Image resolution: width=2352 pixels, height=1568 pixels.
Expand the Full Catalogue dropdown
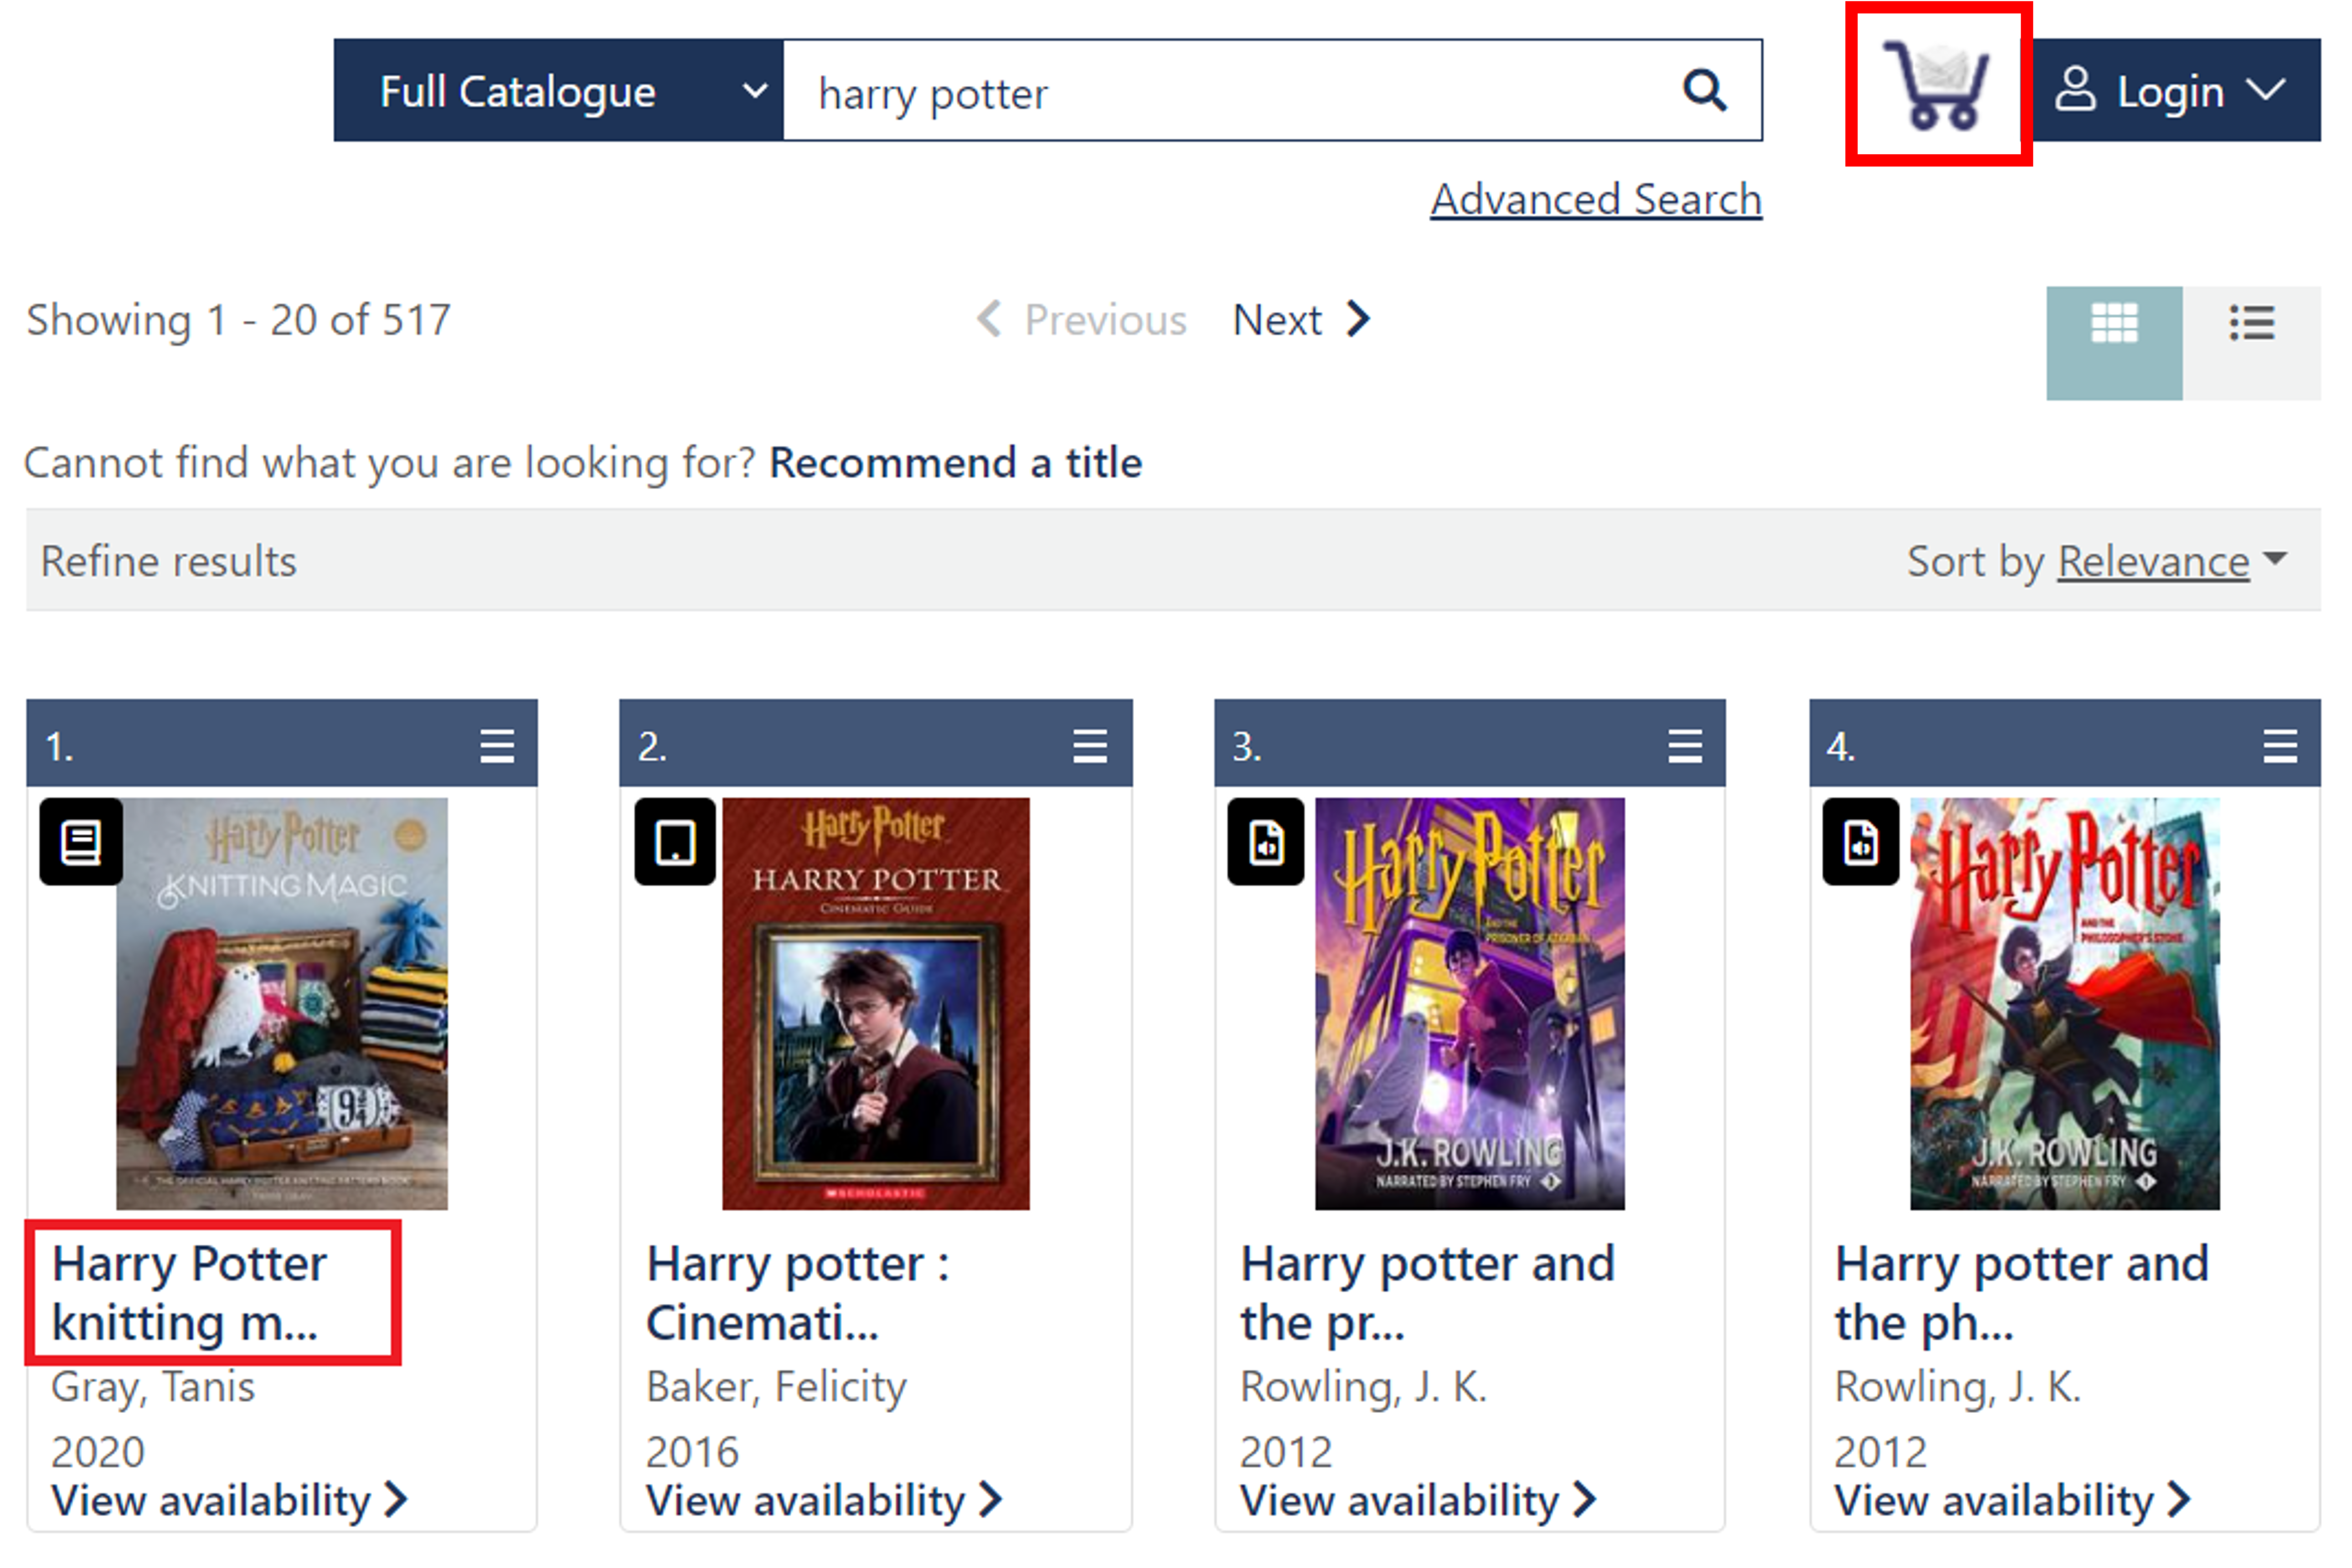point(557,91)
